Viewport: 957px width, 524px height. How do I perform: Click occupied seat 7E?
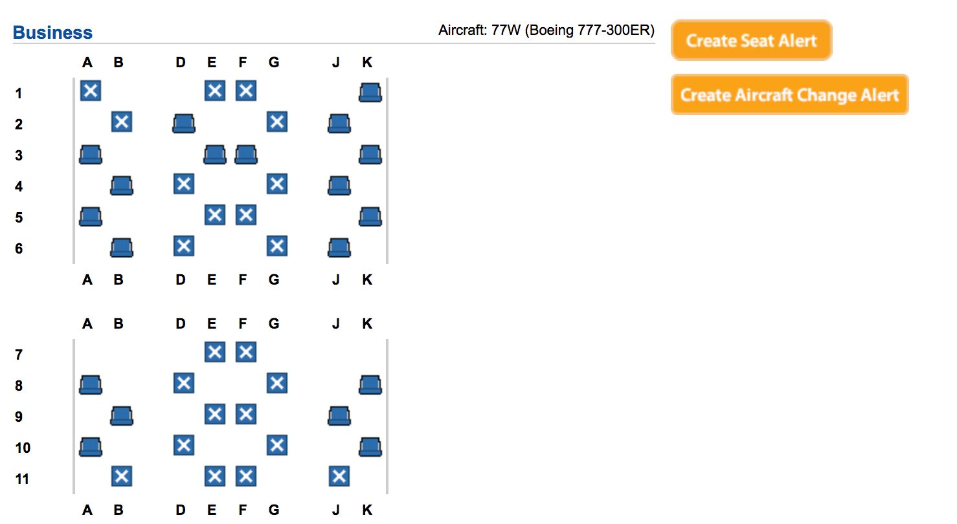(215, 352)
